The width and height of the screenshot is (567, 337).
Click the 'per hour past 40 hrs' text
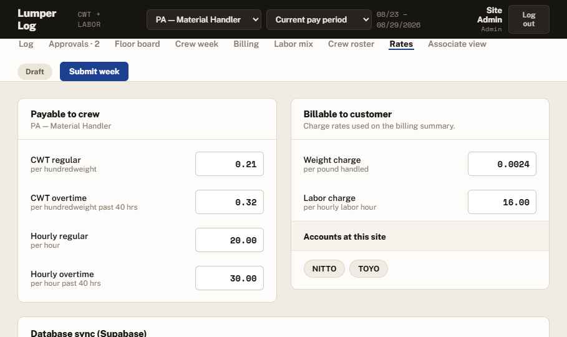click(x=66, y=283)
